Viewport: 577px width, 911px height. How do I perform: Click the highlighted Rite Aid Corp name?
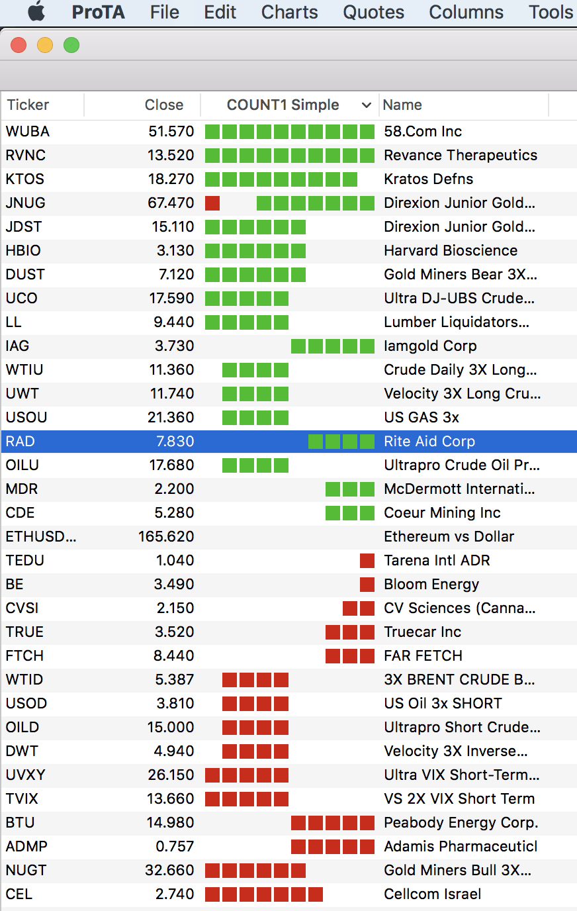429,441
